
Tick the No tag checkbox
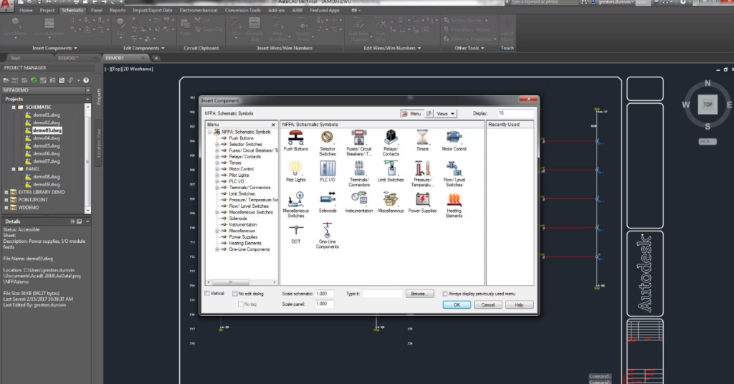pyautogui.click(x=241, y=304)
